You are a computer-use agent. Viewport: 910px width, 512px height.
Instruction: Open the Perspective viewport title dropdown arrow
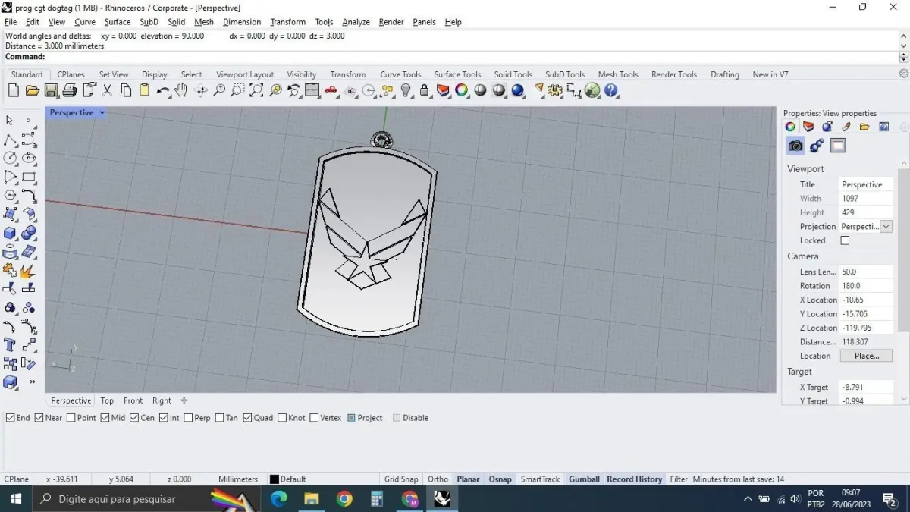tap(102, 112)
